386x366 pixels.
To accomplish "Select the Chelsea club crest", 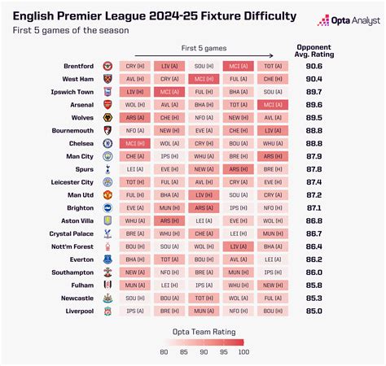I will click(x=107, y=143).
